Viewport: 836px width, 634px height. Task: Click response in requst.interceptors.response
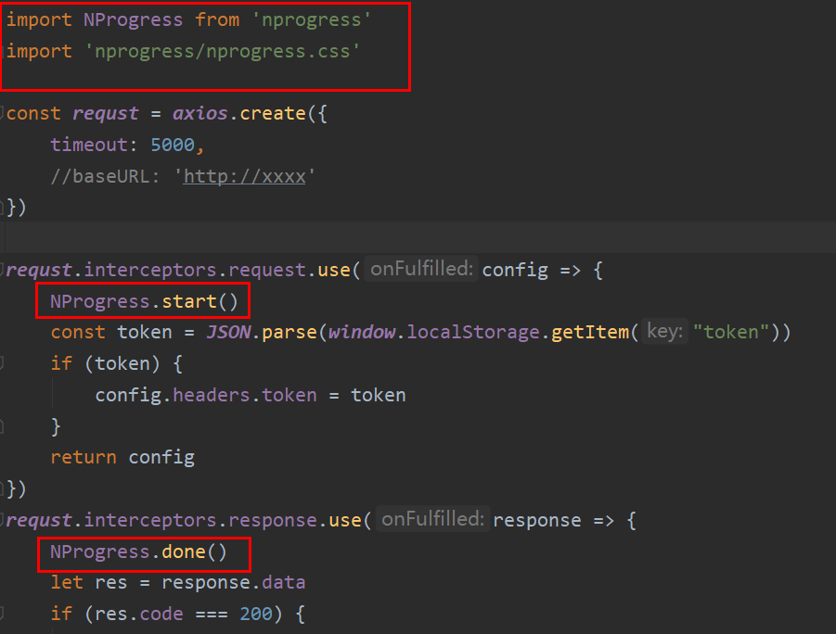(x=273, y=520)
